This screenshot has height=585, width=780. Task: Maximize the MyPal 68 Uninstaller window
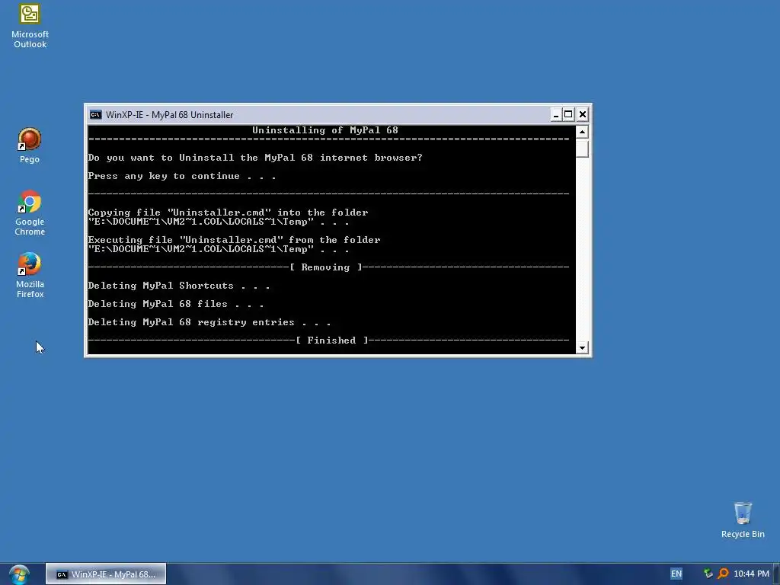(568, 115)
